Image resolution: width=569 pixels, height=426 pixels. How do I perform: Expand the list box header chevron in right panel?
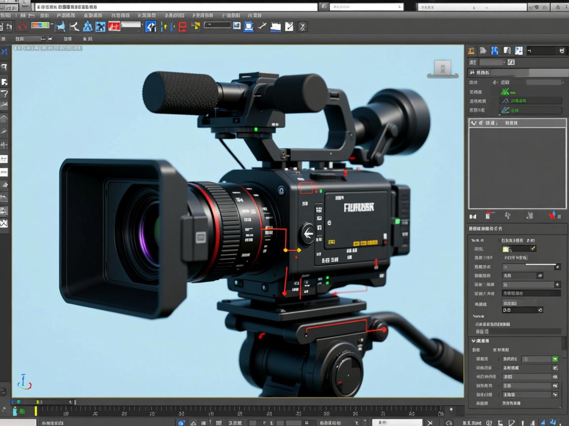(474, 123)
